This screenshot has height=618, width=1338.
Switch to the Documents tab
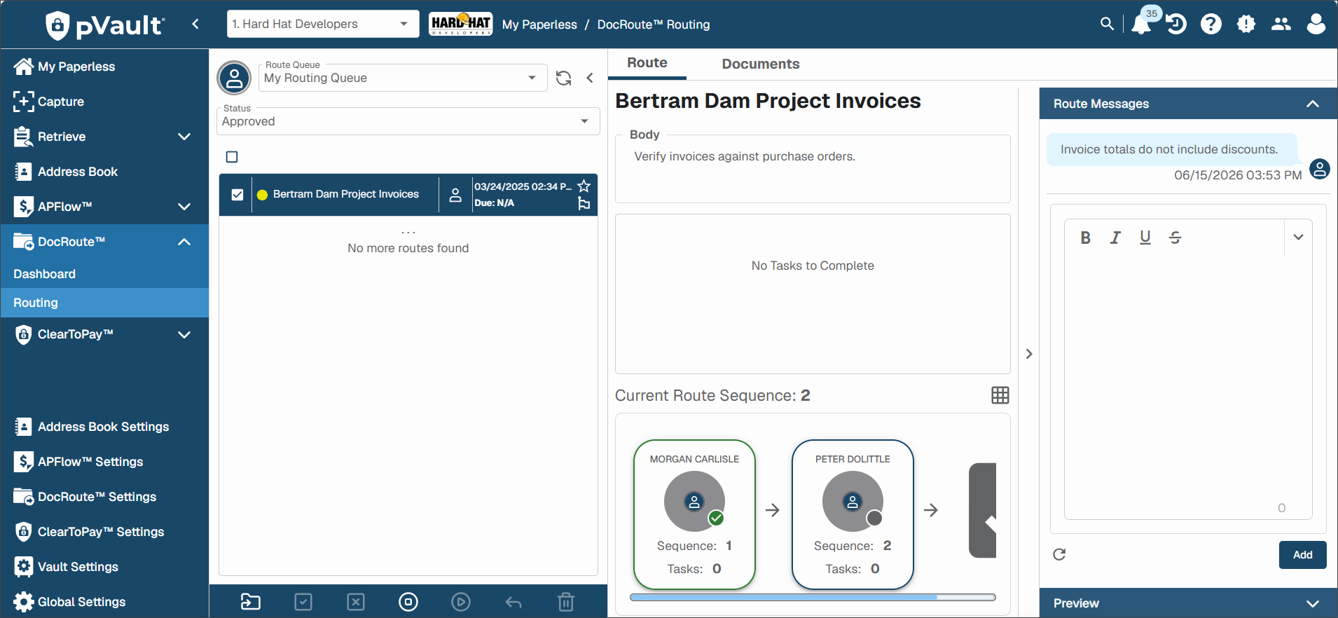pyautogui.click(x=761, y=64)
